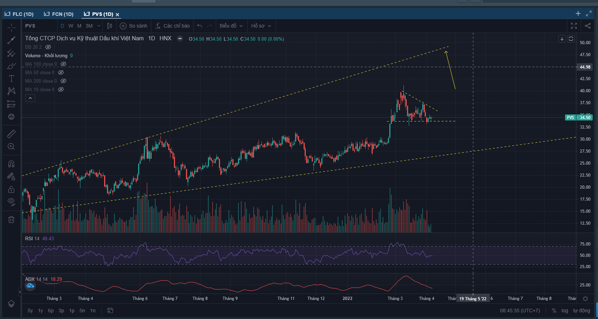
Task: Share the chart
Action: (588, 26)
